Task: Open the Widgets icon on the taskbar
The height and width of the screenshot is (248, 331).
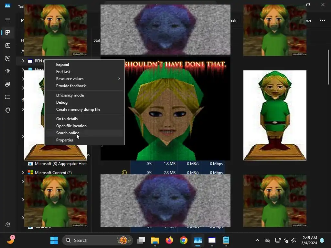Action: pyautogui.click(x=10, y=240)
